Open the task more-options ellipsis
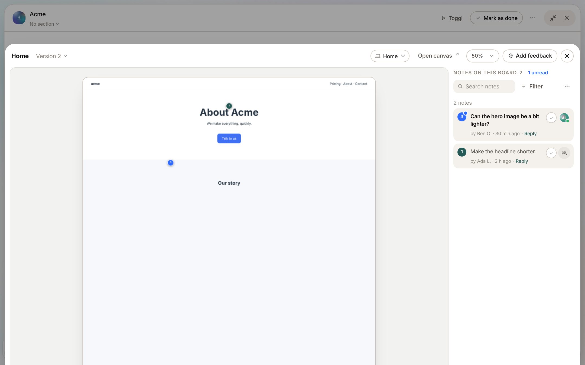 (532, 18)
